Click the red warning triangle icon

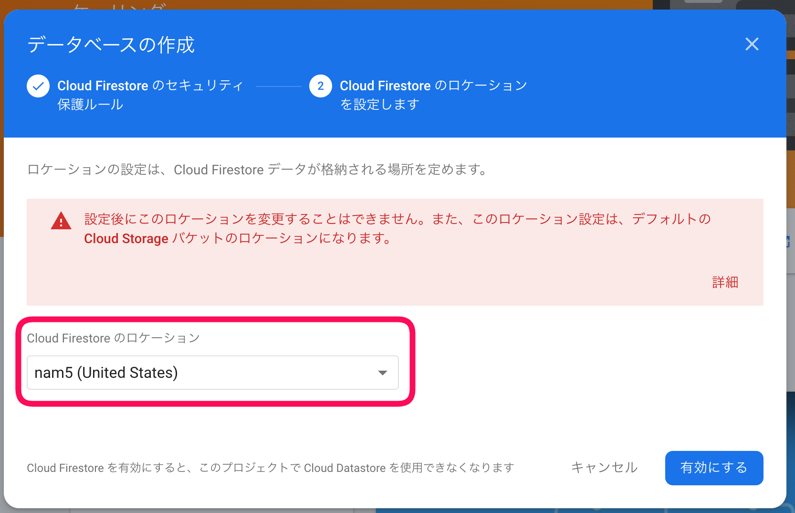tap(61, 221)
